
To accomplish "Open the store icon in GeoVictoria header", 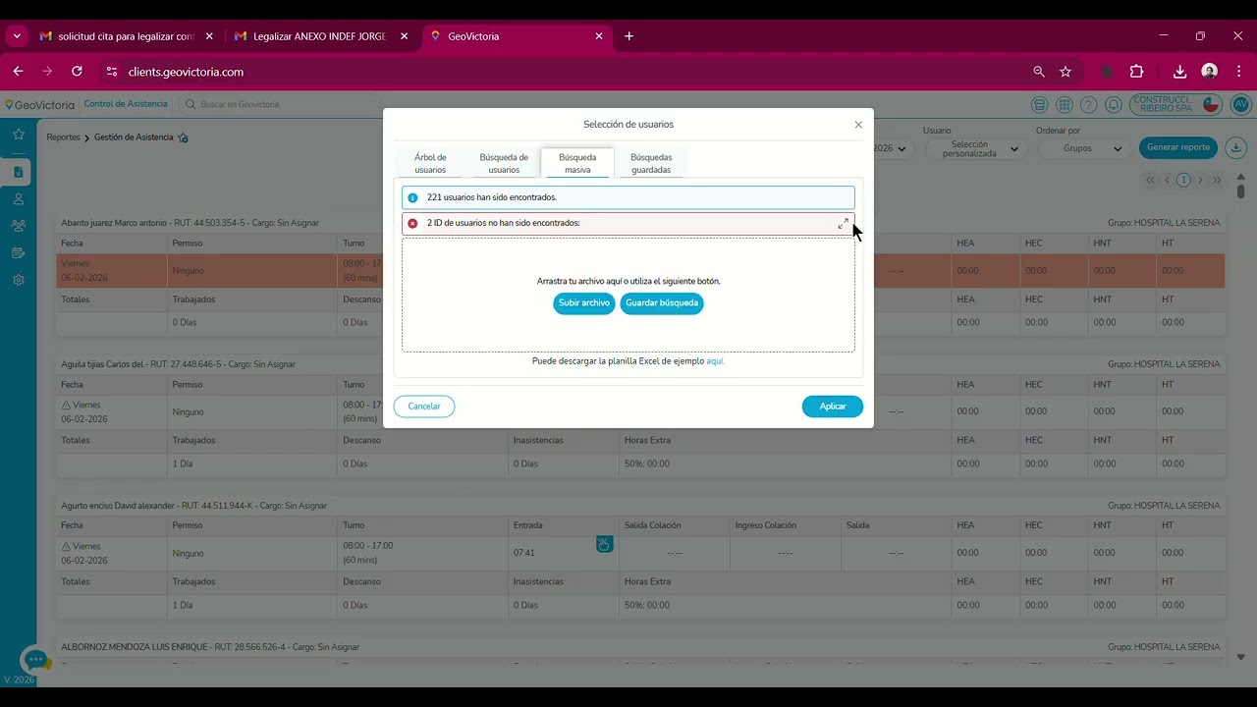I will coord(1039,104).
